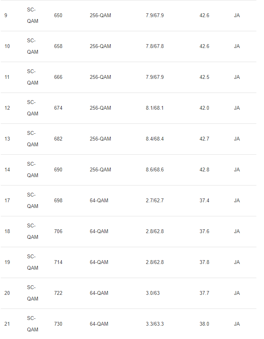Click the 7.8/67.8 power cell
This screenshot has width=264, height=339.
coord(155,46)
